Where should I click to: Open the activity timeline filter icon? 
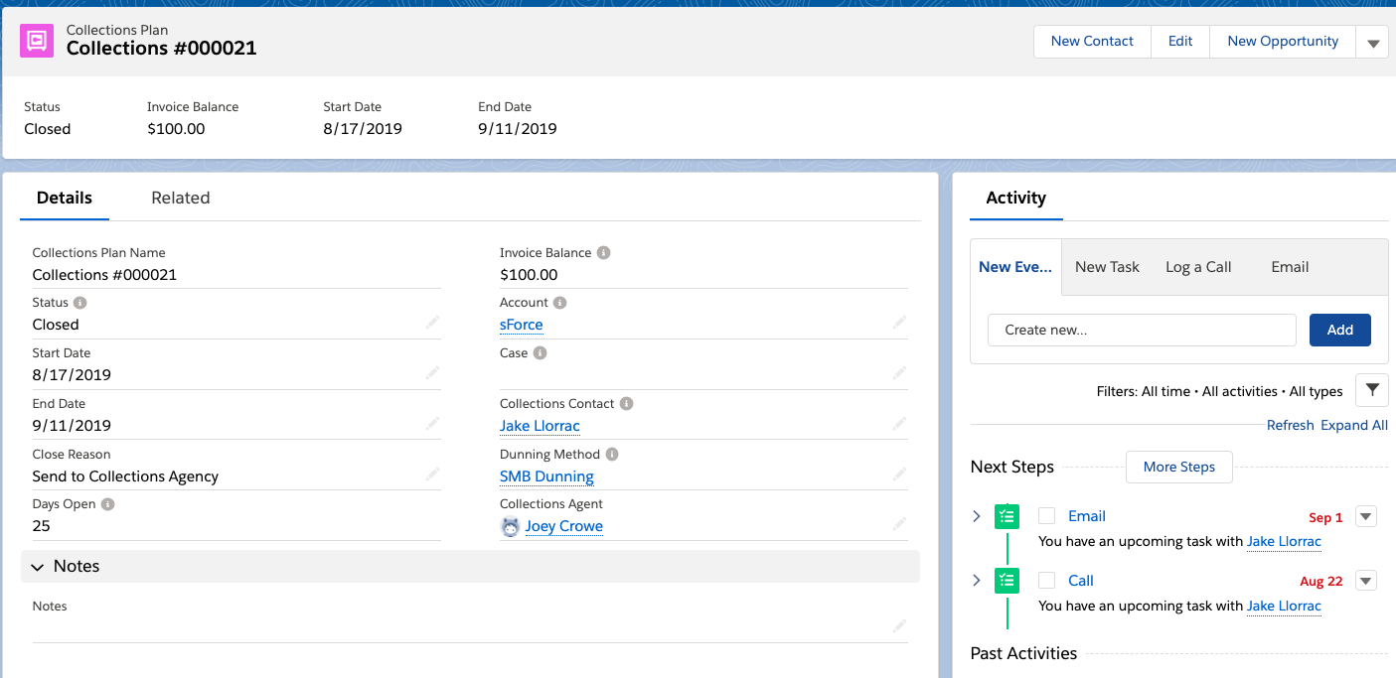[1372, 390]
